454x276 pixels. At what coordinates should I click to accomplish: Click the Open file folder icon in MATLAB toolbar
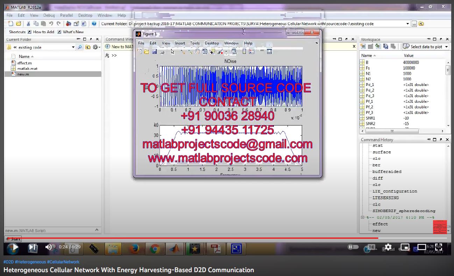[x=19, y=24]
